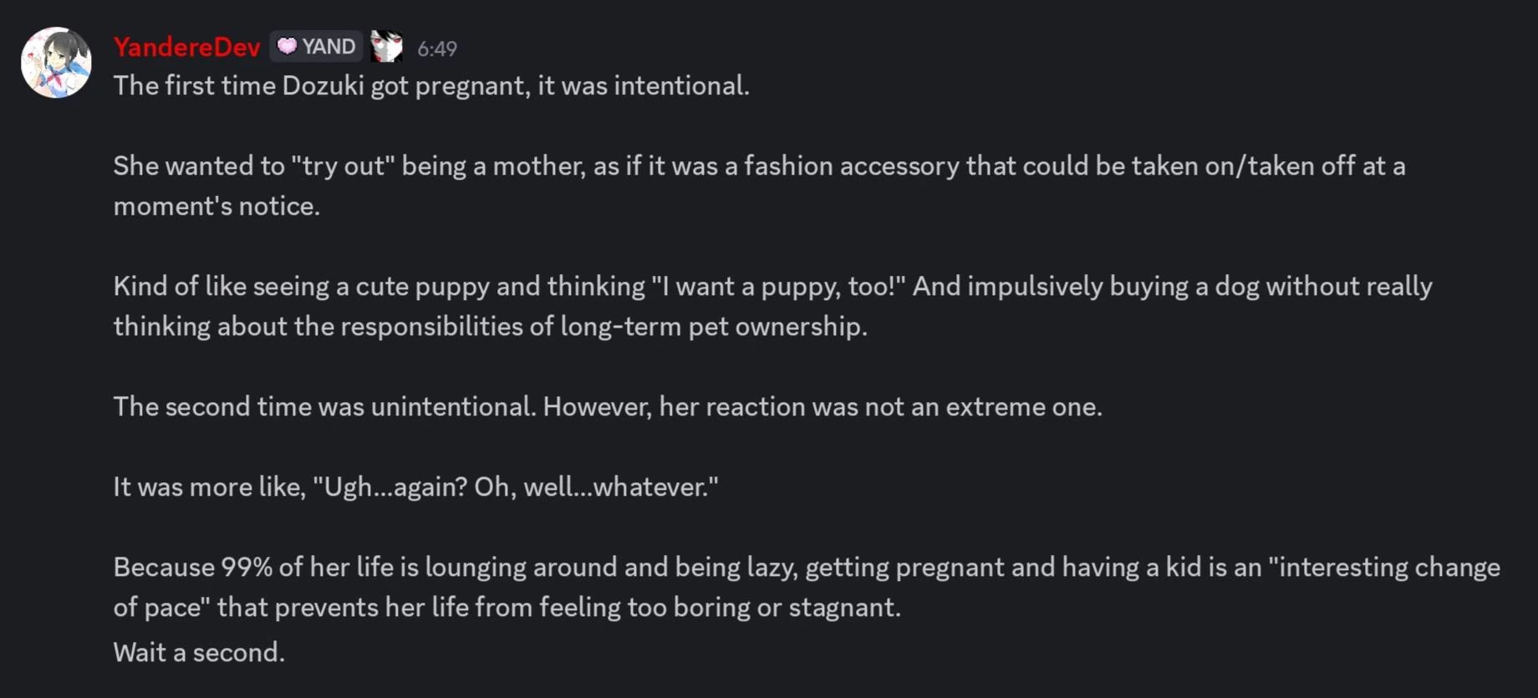Click the red YandereDev username
1538x698 pixels.
(x=186, y=48)
